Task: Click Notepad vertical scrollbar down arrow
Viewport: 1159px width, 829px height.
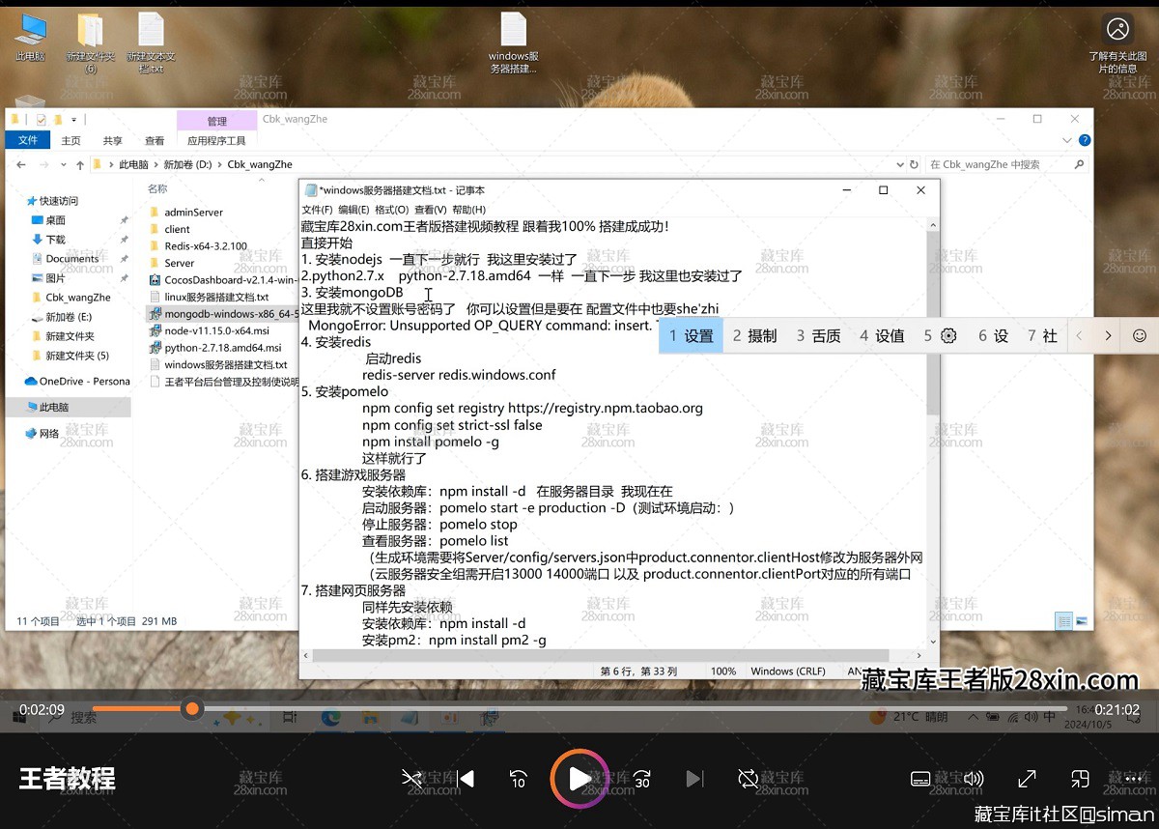Action: (932, 641)
